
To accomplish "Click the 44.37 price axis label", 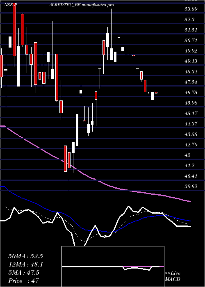I will (x=191, y=124).
